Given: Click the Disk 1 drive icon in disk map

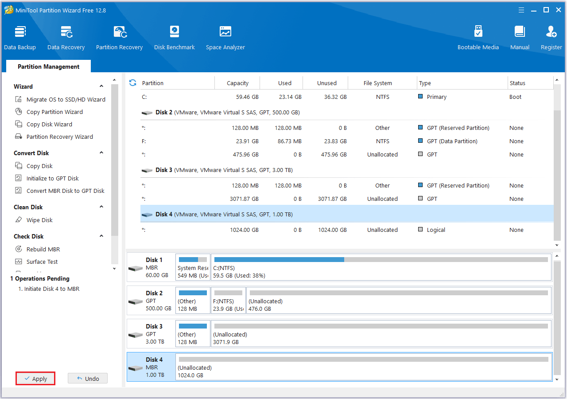Looking at the screenshot, I should coord(135,269).
